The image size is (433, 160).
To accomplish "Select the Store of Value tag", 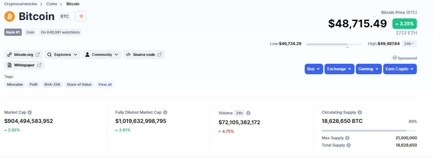I will 79,84.
